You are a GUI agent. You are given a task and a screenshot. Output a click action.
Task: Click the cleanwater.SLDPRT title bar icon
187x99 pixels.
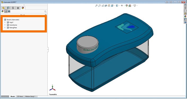[2, 2]
